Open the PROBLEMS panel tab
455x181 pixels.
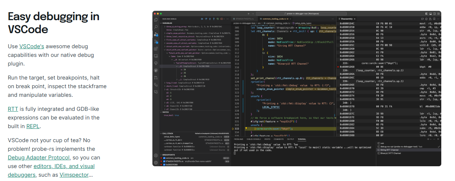238,139
